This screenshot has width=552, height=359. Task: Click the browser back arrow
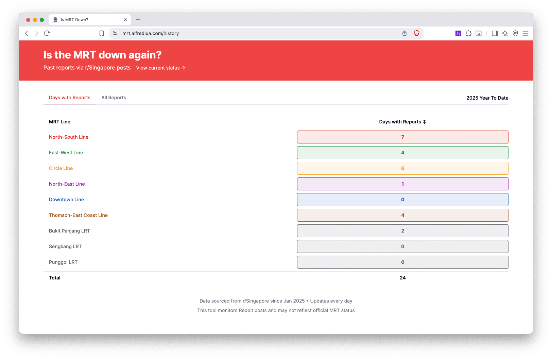click(x=27, y=33)
